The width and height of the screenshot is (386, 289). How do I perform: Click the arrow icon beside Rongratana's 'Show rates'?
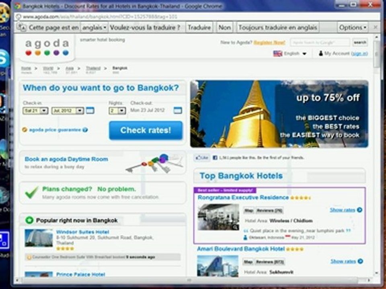pos(359,210)
